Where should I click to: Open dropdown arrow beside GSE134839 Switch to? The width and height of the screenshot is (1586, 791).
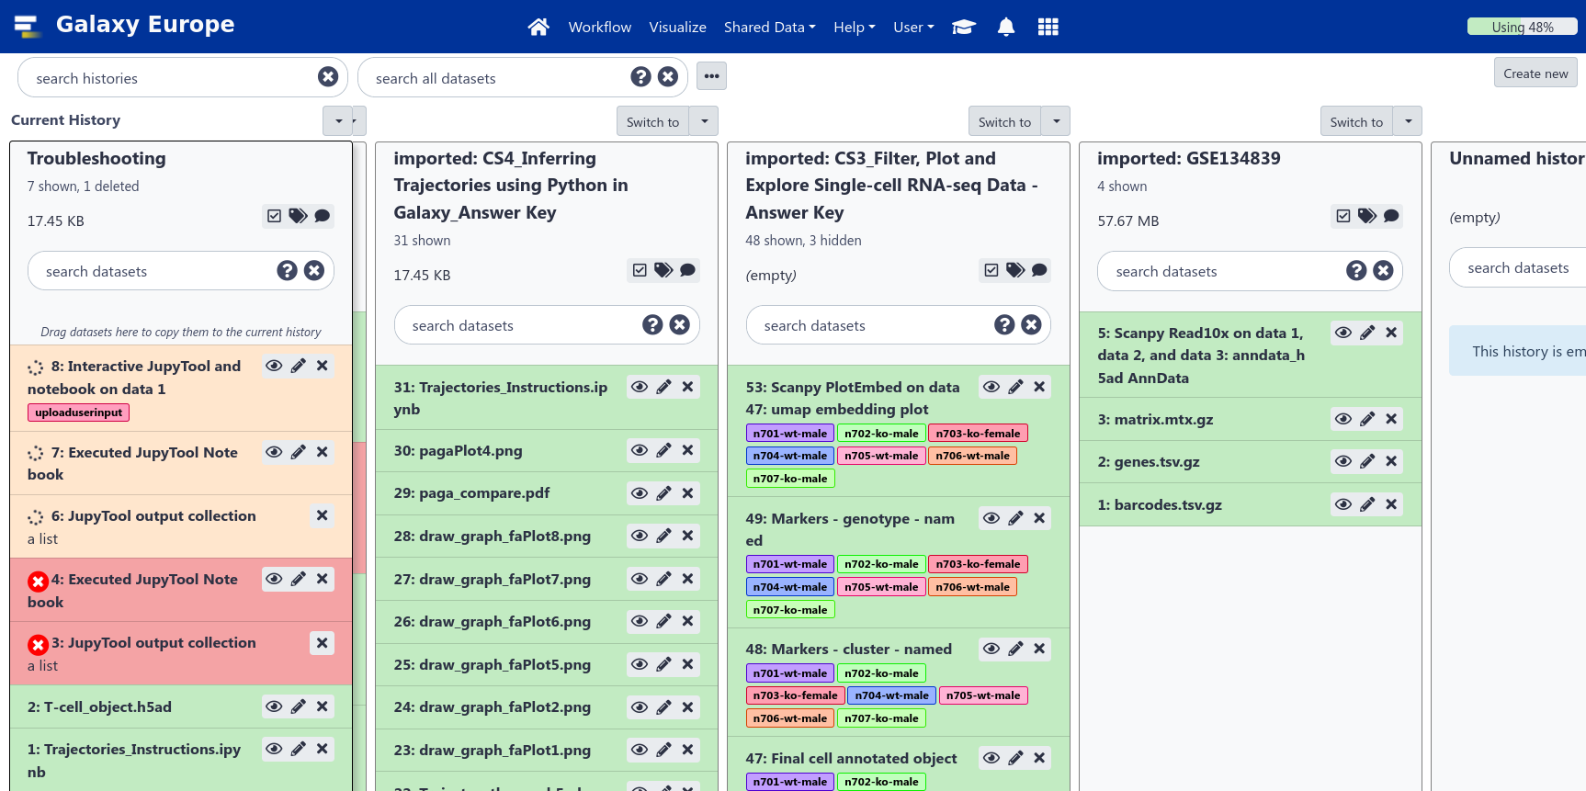click(x=1408, y=121)
